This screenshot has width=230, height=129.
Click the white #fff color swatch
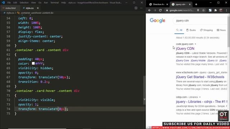(x=33, y=63)
